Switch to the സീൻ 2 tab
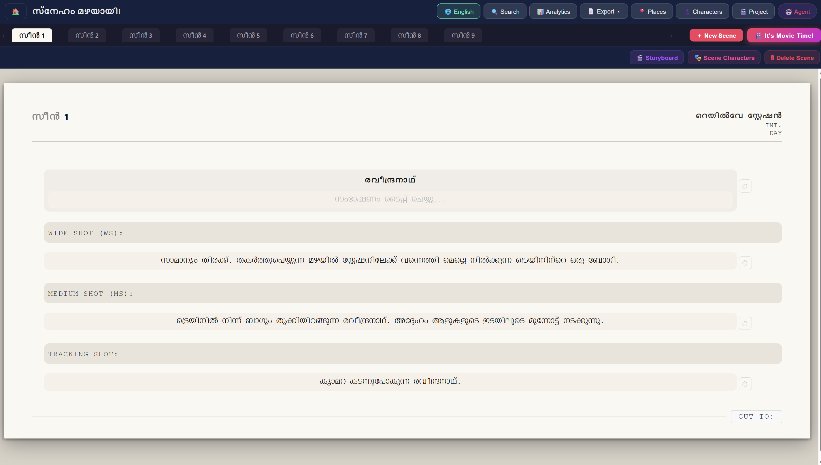The width and height of the screenshot is (821, 465). click(x=87, y=35)
